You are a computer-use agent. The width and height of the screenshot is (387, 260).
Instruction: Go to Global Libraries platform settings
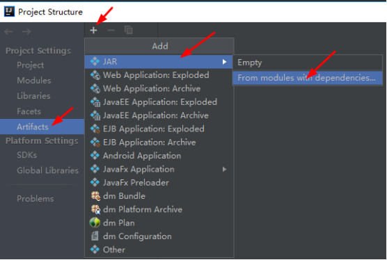pyautogui.click(x=47, y=170)
